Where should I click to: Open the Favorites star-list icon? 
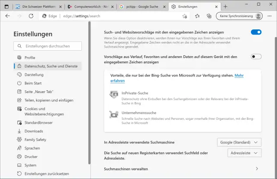(x=197, y=16)
